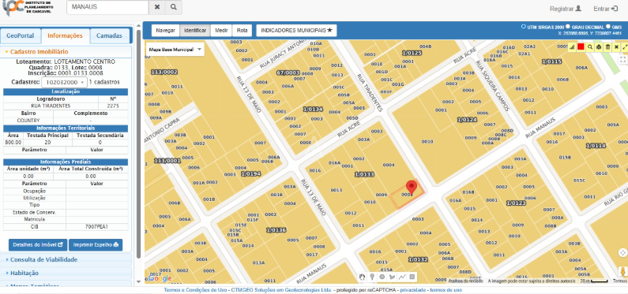This screenshot has height=294, width=628.
Task: Click block label 1/0194 on map
Action: (x=251, y=174)
